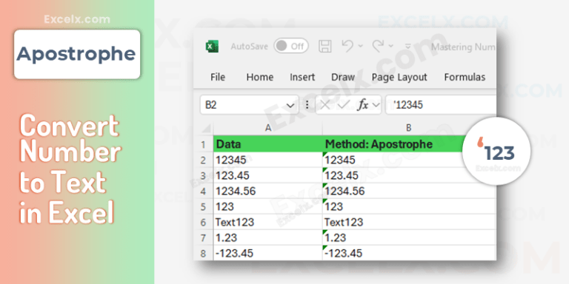Select column A header
This screenshot has width=569, height=284.
[x=267, y=128]
